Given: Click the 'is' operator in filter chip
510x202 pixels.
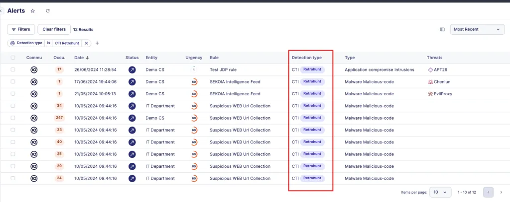Looking at the screenshot, I should point(48,43).
